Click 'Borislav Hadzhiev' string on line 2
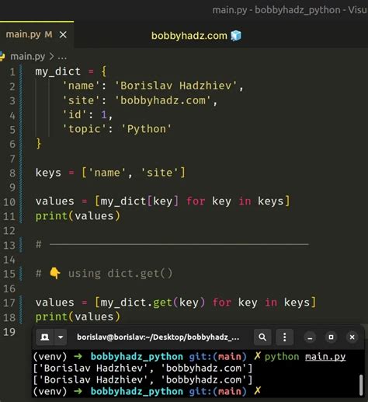 [x=175, y=86]
